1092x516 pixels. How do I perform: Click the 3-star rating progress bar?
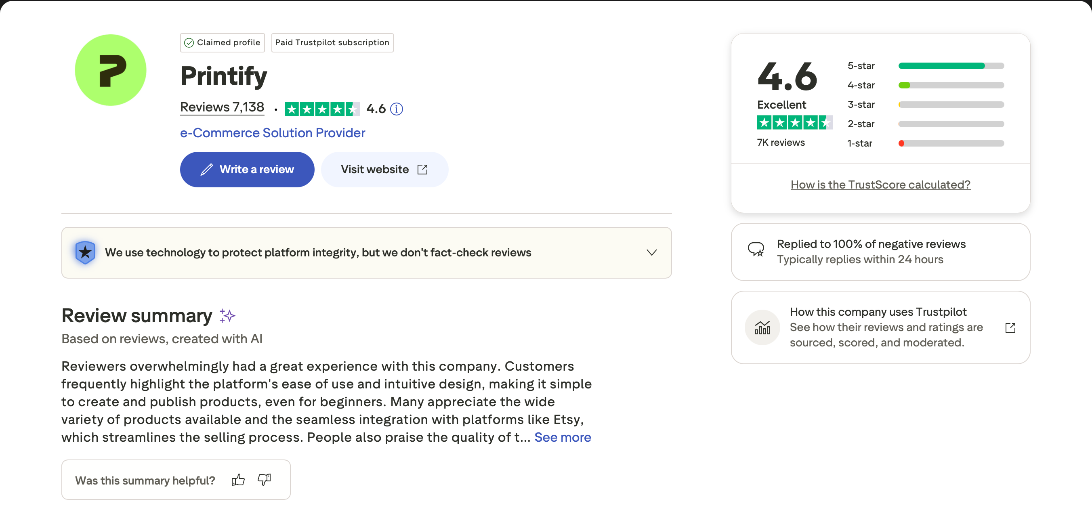(x=951, y=105)
